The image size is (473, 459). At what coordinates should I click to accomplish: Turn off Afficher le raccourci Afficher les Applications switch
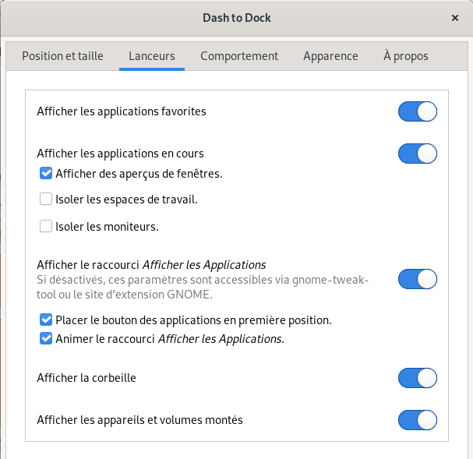pyautogui.click(x=418, y=279)
